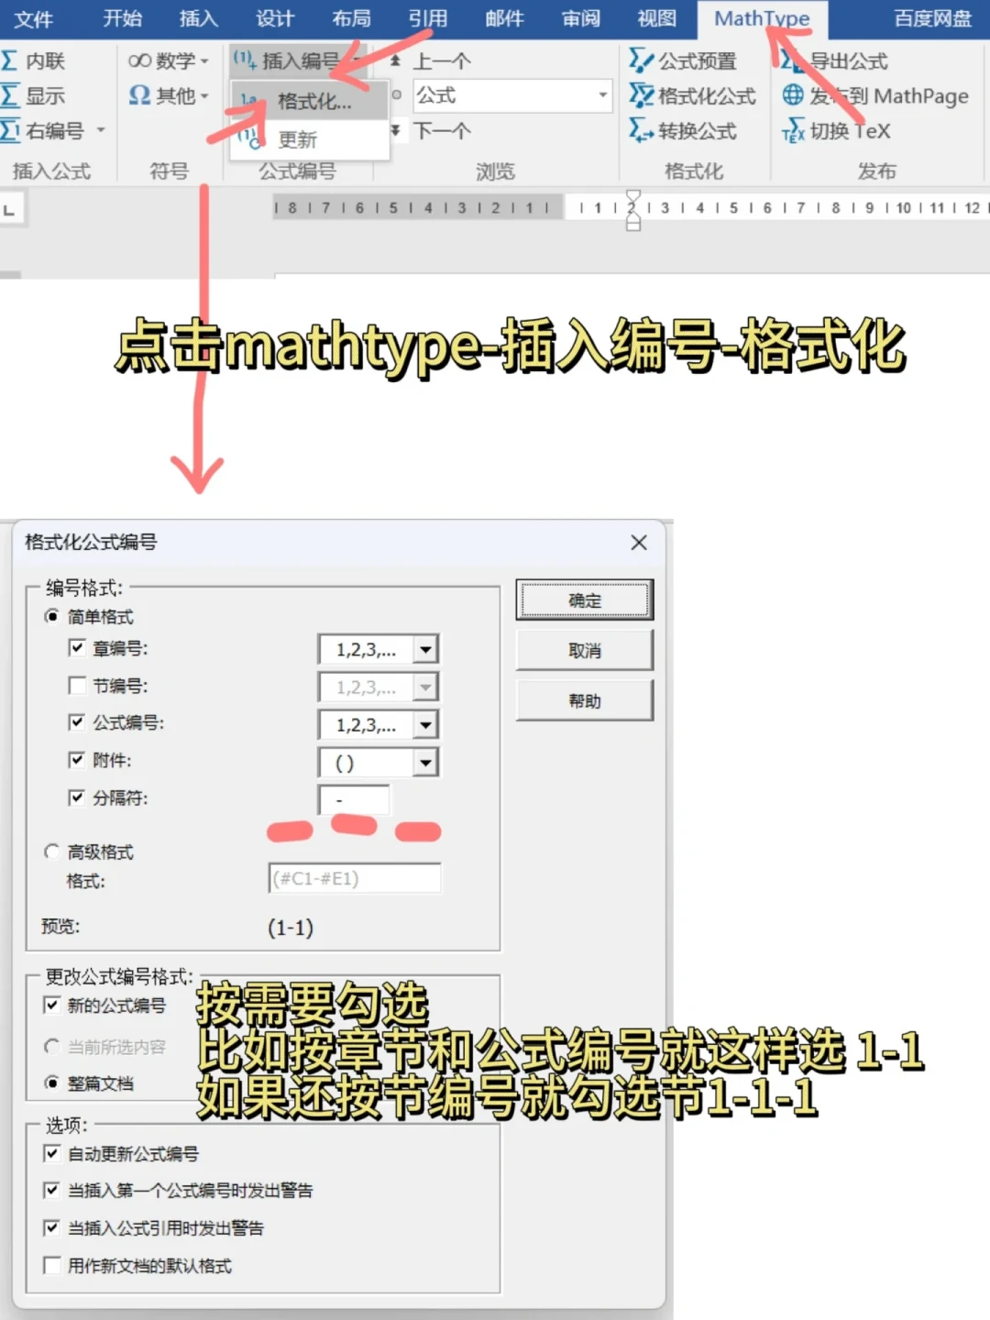
Task: Click the 确定 button
Action: click(x=585, y=600)
